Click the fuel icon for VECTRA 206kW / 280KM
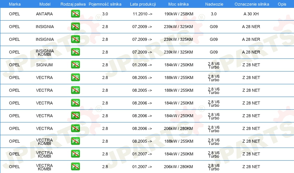Screen dimensions: 294x173 (75, 128)
